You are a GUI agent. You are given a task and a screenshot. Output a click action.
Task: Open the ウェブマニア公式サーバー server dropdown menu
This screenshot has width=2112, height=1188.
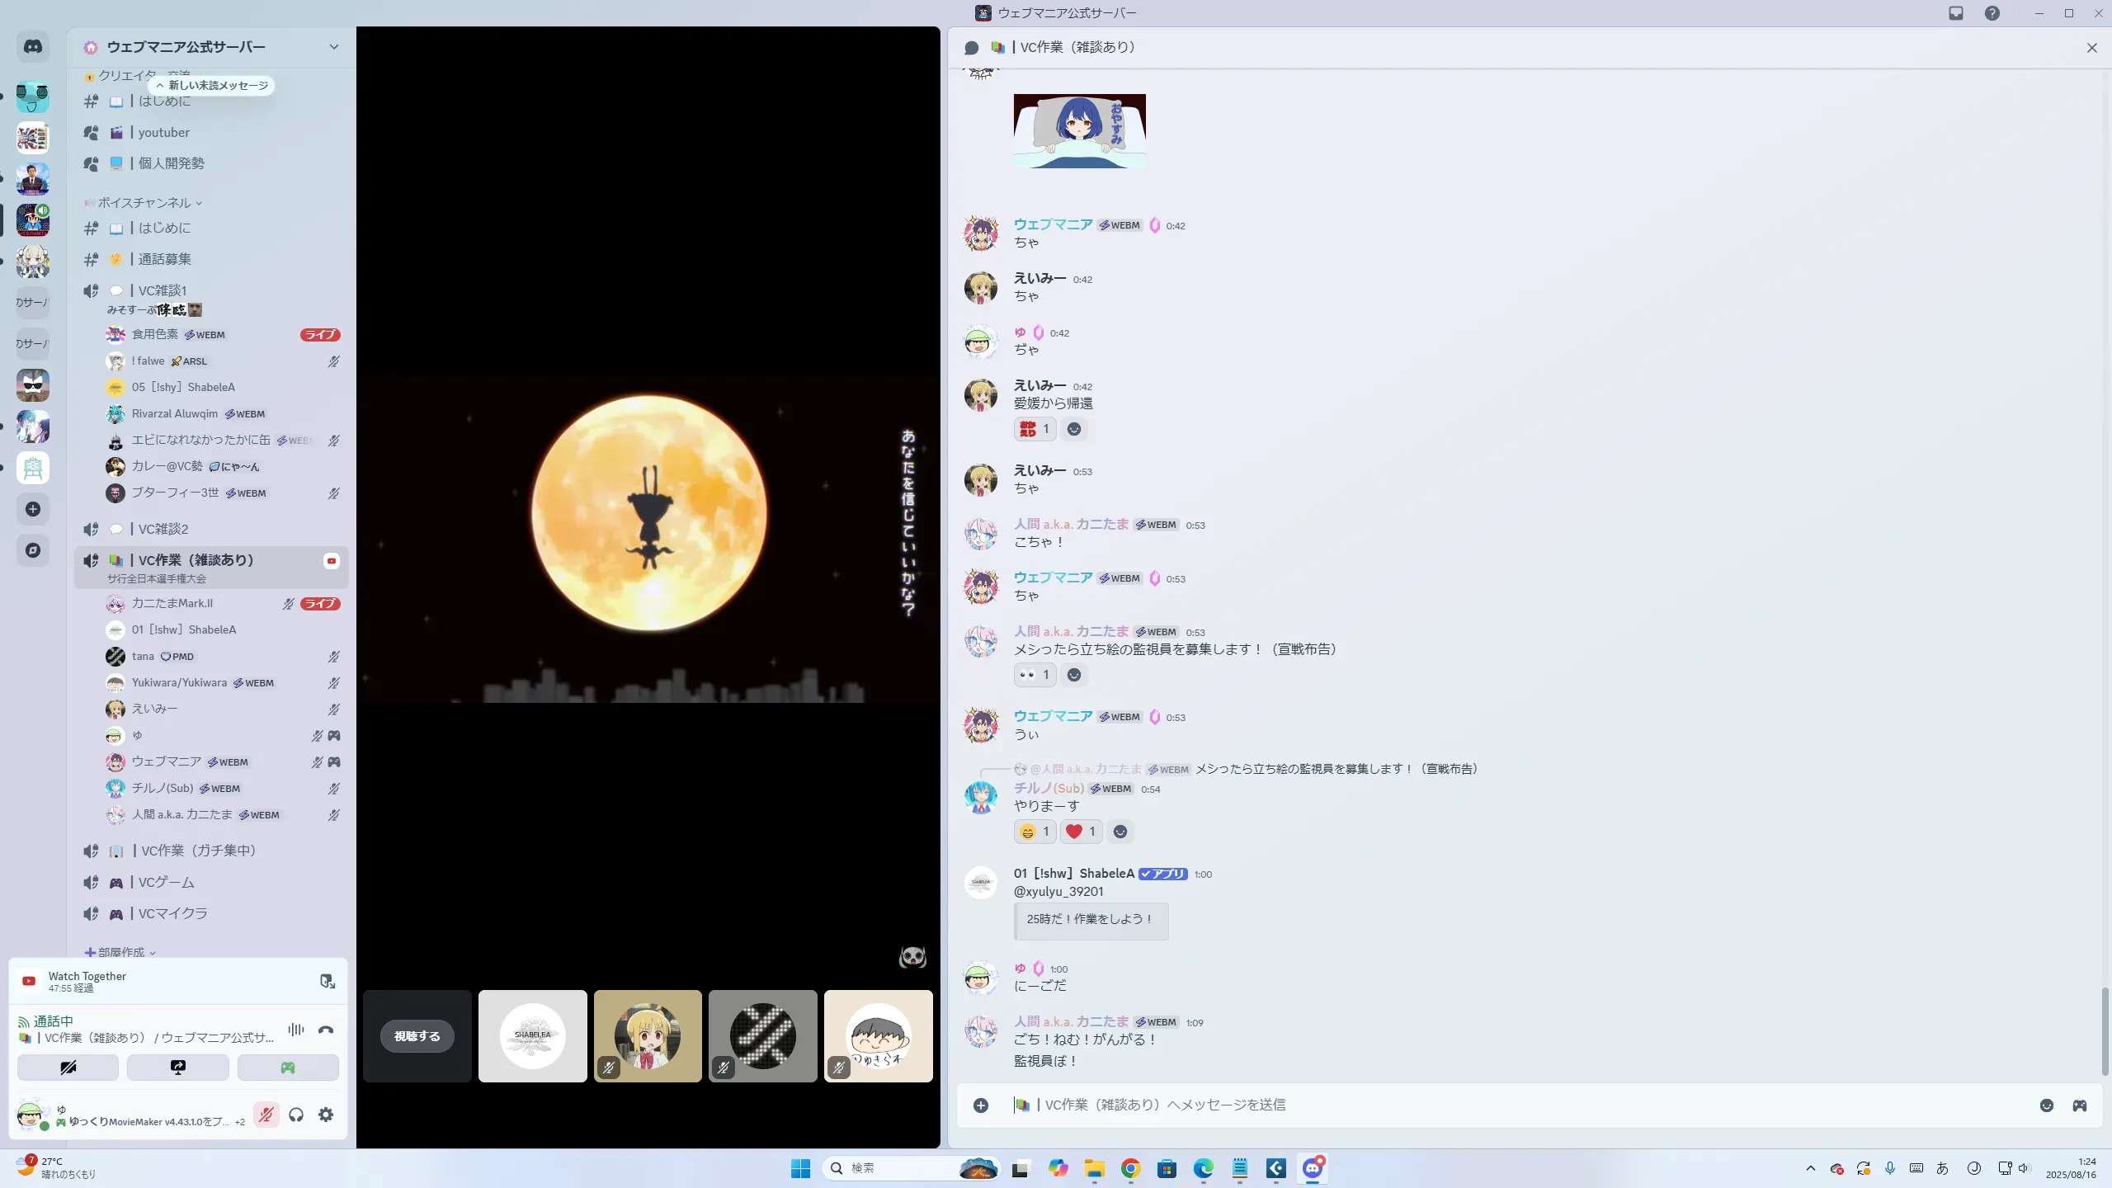[333, 47]
